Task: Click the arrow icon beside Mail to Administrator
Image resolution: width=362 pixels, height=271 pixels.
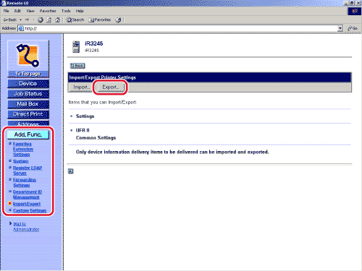Action: pyautogui.click(x=10, y=223)
